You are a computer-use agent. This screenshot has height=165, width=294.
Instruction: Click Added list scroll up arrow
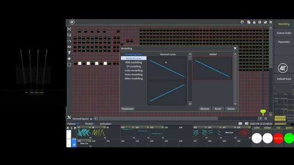pyautogui.click(x=235, y=54)
